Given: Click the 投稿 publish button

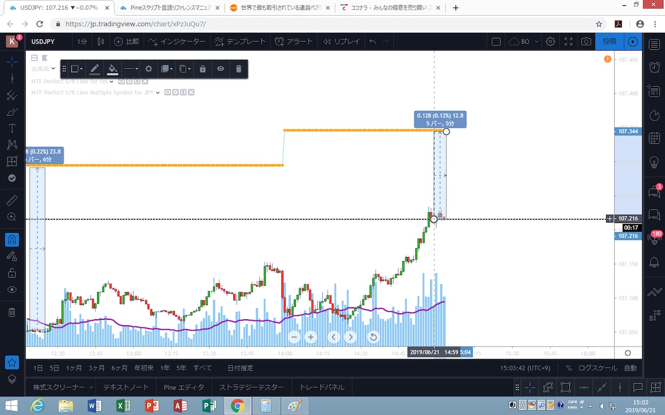Looking at the screenshot, I should click(609, 41).
